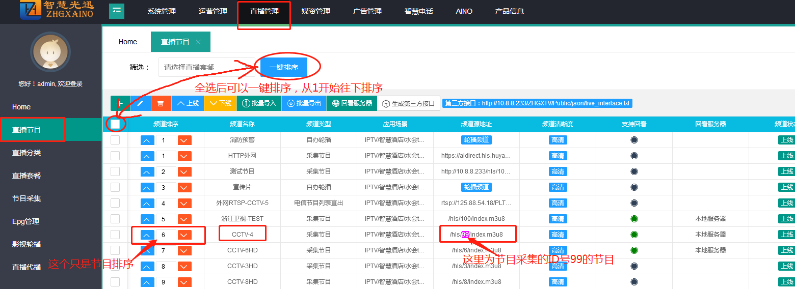Viewport: 795px width, 289px height.
Task: Click the orange trash delete icon
Action: click(x=161, y=103)
